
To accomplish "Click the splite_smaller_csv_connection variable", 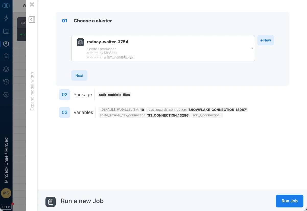I will click(145, 115).
